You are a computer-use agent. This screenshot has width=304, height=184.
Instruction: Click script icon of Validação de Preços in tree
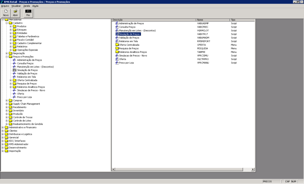15,73
